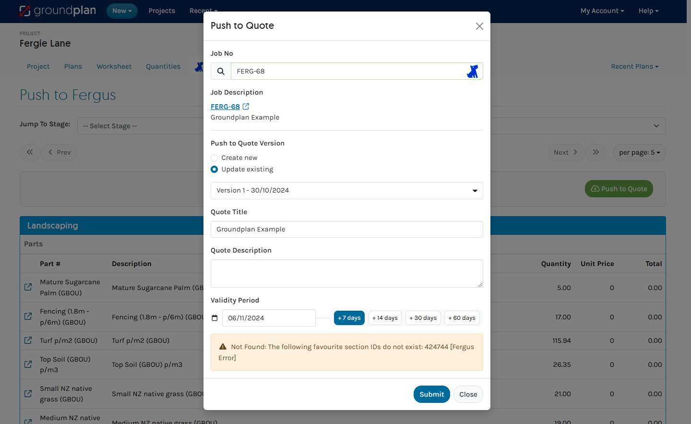Click quantity value 115.94
Image resolution: width=691 pixels, height=424 pixels.
pyautogui.click(x=561, y=340)
